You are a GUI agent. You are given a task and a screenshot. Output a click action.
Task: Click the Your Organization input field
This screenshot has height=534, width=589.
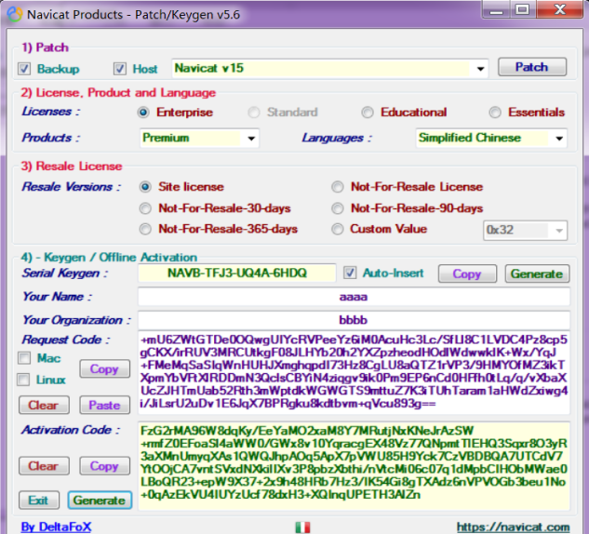354,320
